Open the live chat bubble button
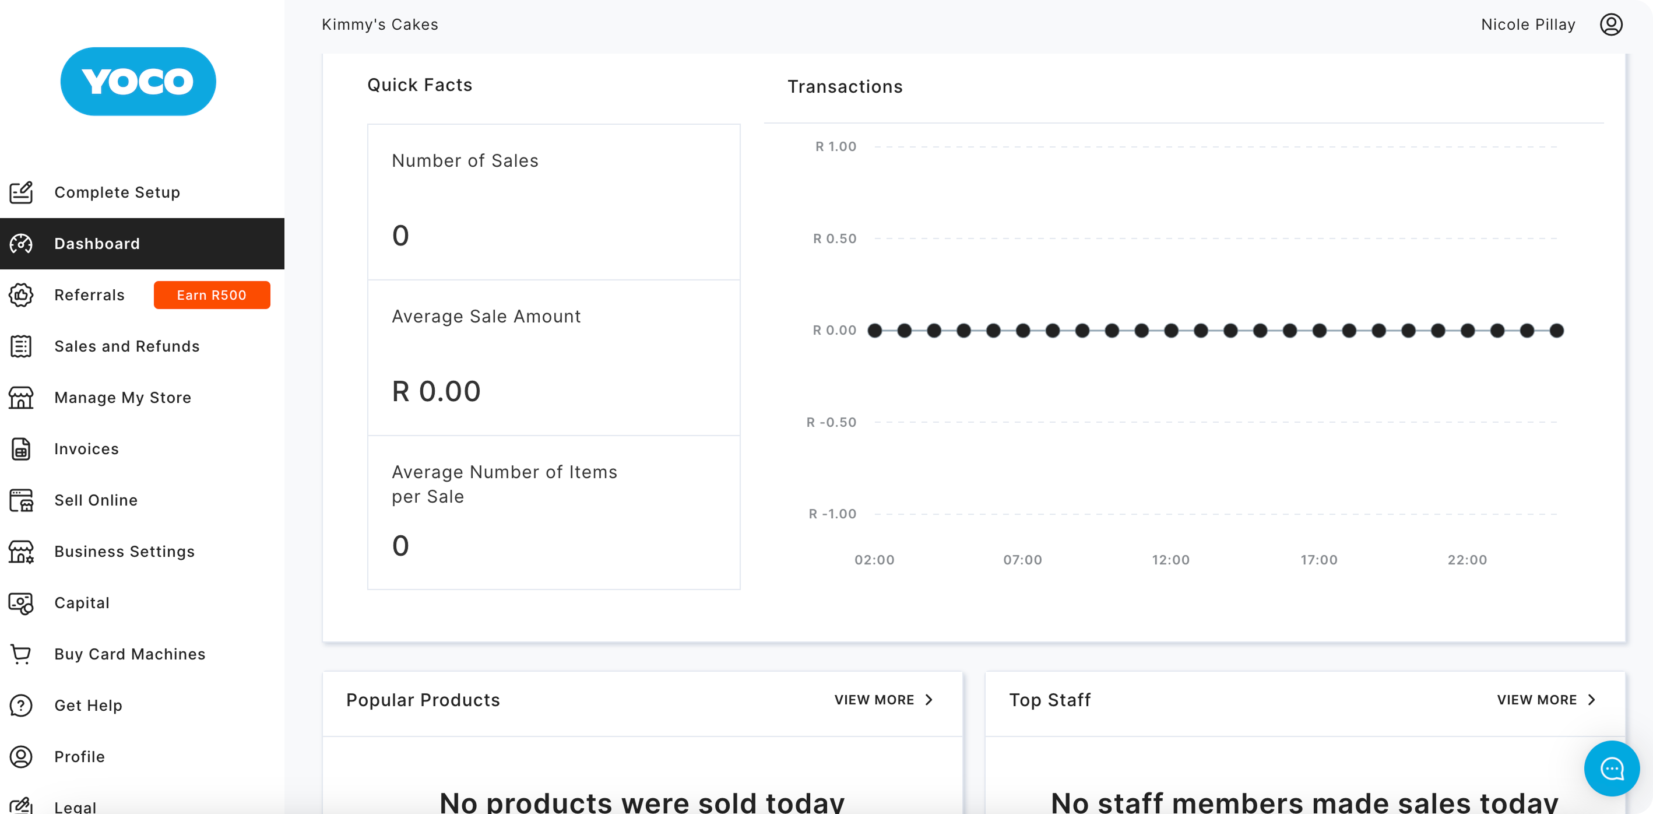 point(1611,768)
